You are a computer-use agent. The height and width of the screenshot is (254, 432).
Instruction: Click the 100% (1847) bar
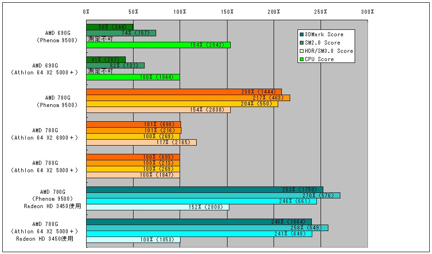(133, 175)
